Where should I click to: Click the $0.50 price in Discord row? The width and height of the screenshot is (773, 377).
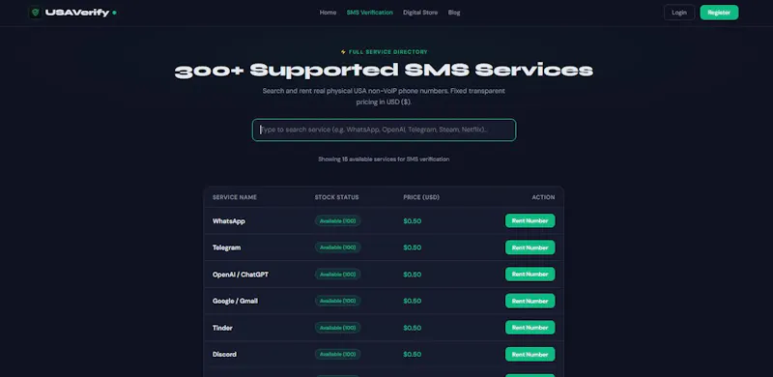(413, 355)
